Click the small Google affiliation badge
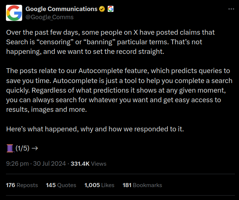239x200 pixels. (x=110, y=9)
